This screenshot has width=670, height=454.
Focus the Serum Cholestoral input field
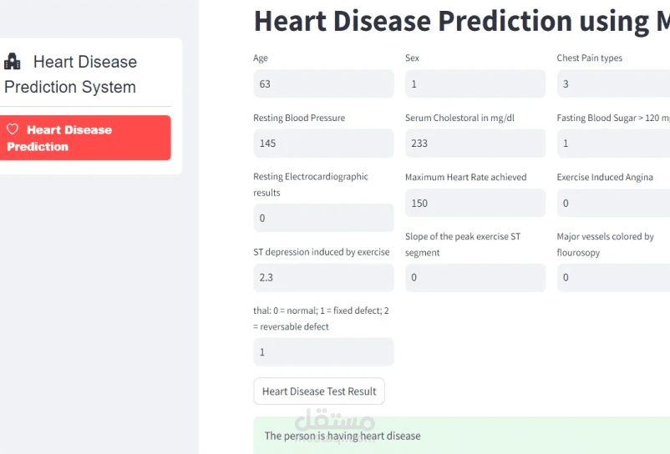click(475, 144)
